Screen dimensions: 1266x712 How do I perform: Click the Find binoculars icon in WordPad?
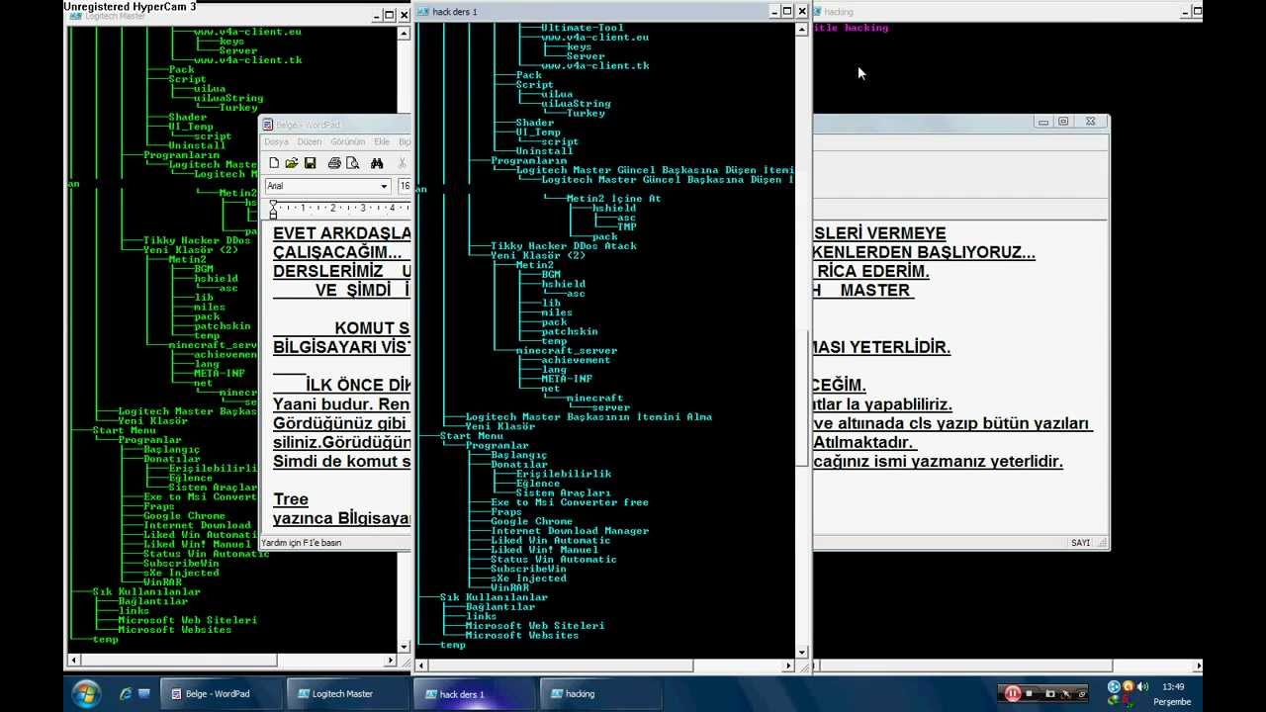coord(377,162)
